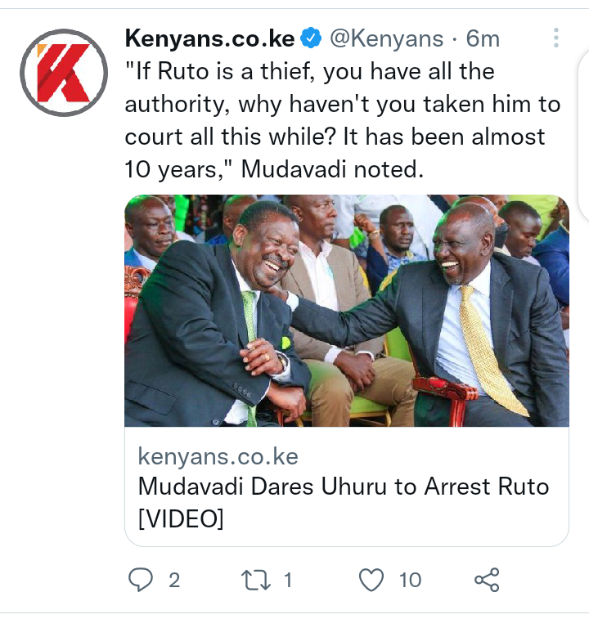Image resolution: width=589 pixels, height=619 pixels.
Task: Click the reply count 2
Action: tap(174, 580)
